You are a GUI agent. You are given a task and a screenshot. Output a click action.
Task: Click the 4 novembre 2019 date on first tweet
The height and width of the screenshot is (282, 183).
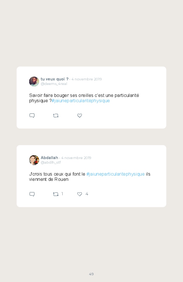(87, 79)
